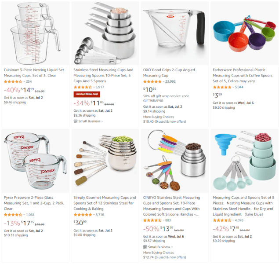View the 3 used & new offers link
The height and width of the screenshot is (264, 279).
(170, 257)
